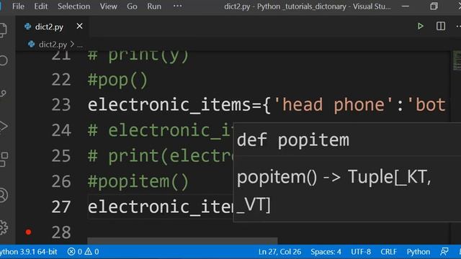Click line number 27 in the gutter
Viewport: 461px width, 259px height.
point(61,207)
